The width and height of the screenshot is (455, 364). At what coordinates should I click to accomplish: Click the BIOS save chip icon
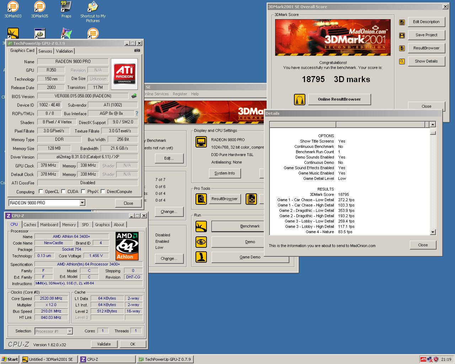[134, 96]
